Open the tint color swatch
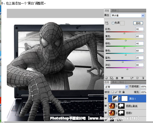Screen dimensions: 153x123 click(122, 23)
